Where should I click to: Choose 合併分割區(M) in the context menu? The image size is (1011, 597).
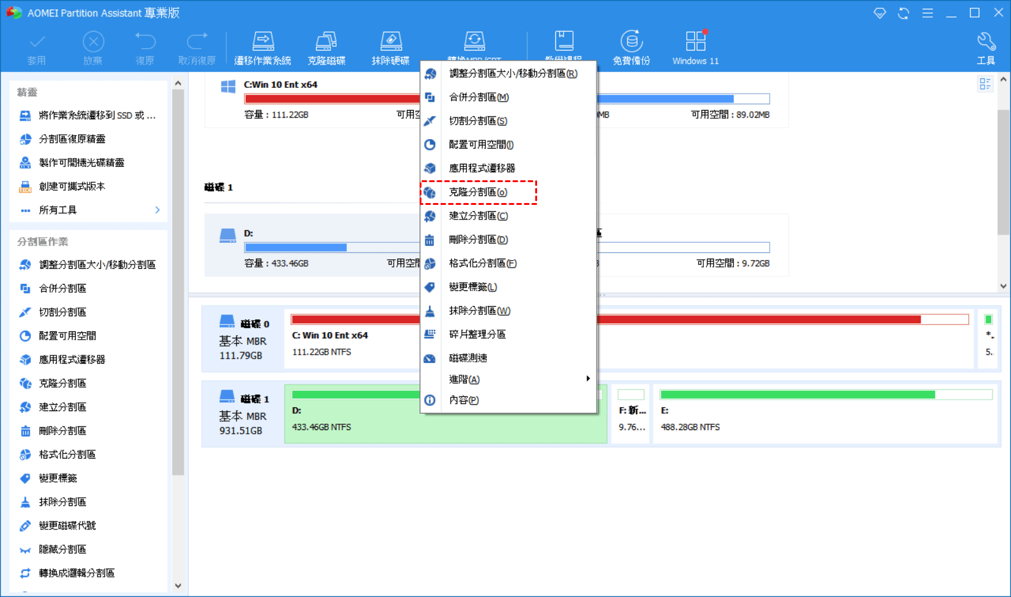(x=509, y=97)
